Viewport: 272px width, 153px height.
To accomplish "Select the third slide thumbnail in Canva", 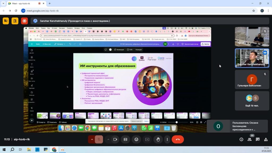I will coord(68,116).
